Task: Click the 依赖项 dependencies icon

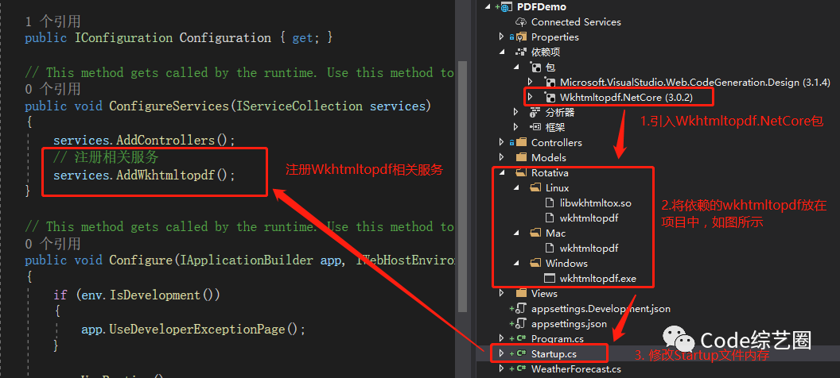Action: point(521,52)
